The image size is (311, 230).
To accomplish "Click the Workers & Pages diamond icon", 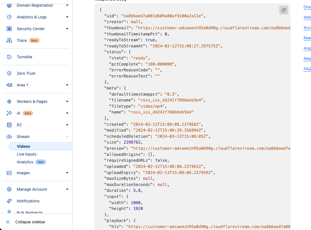I will tap(9, 101).
